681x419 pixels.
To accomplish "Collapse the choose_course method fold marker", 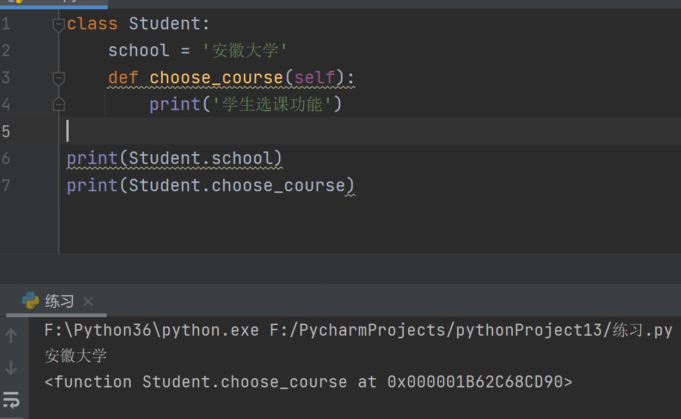I will point(59,78).
